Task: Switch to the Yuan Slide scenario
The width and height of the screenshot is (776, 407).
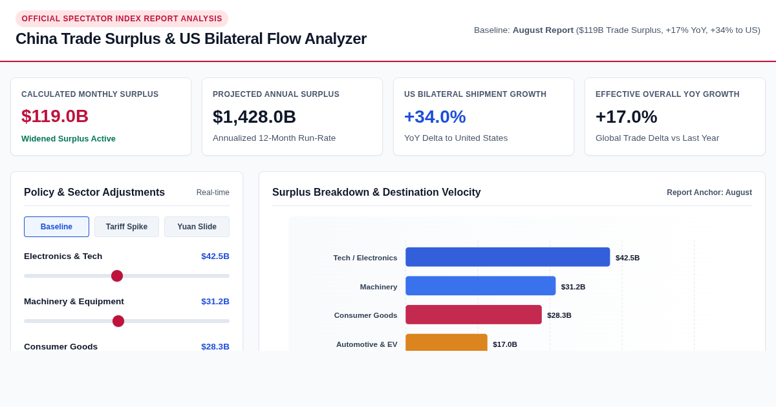Action: click(x=197, y=227)
